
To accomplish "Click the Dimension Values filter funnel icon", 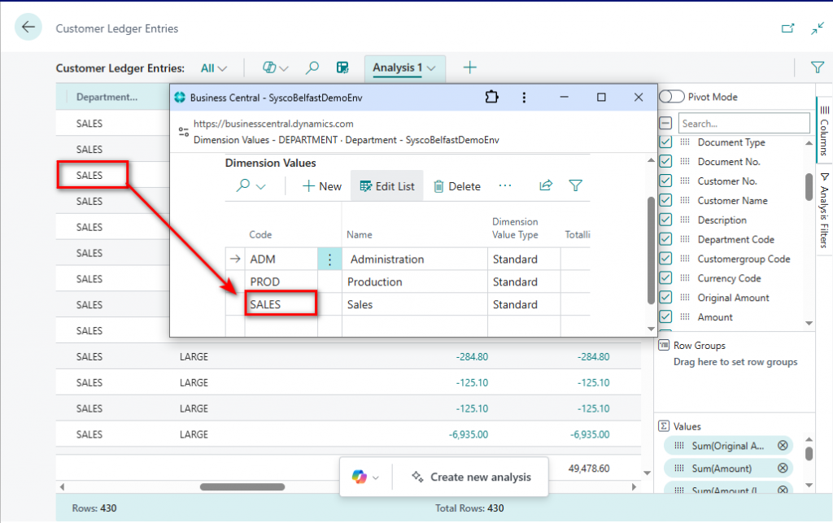I will coord(576,186).
